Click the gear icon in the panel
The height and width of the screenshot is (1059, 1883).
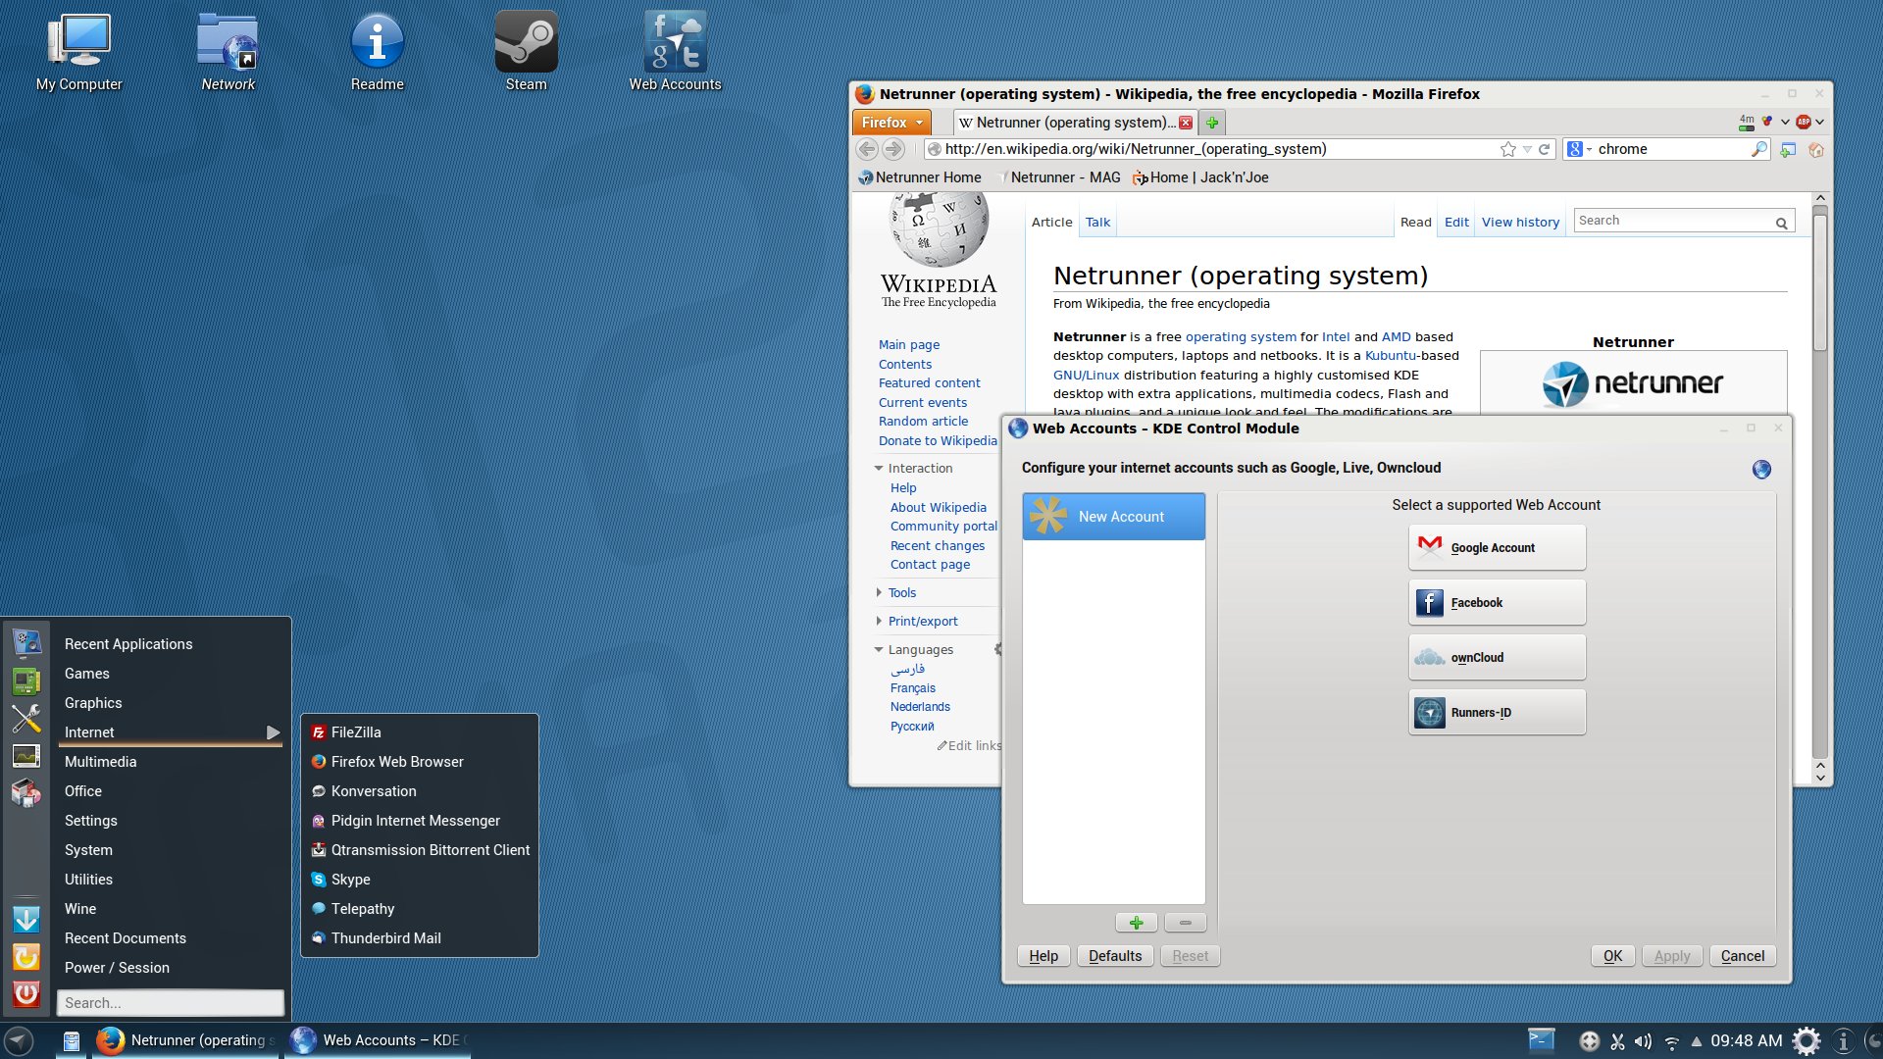pyautogui.click(x=1807, y=1040)
